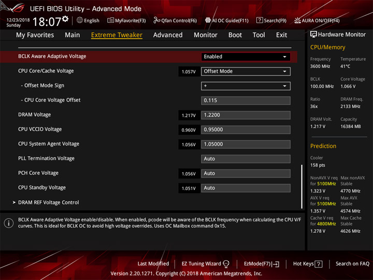The image size is (373, 280).
Task: Open the Exit tab
Action: click(281, 35)
